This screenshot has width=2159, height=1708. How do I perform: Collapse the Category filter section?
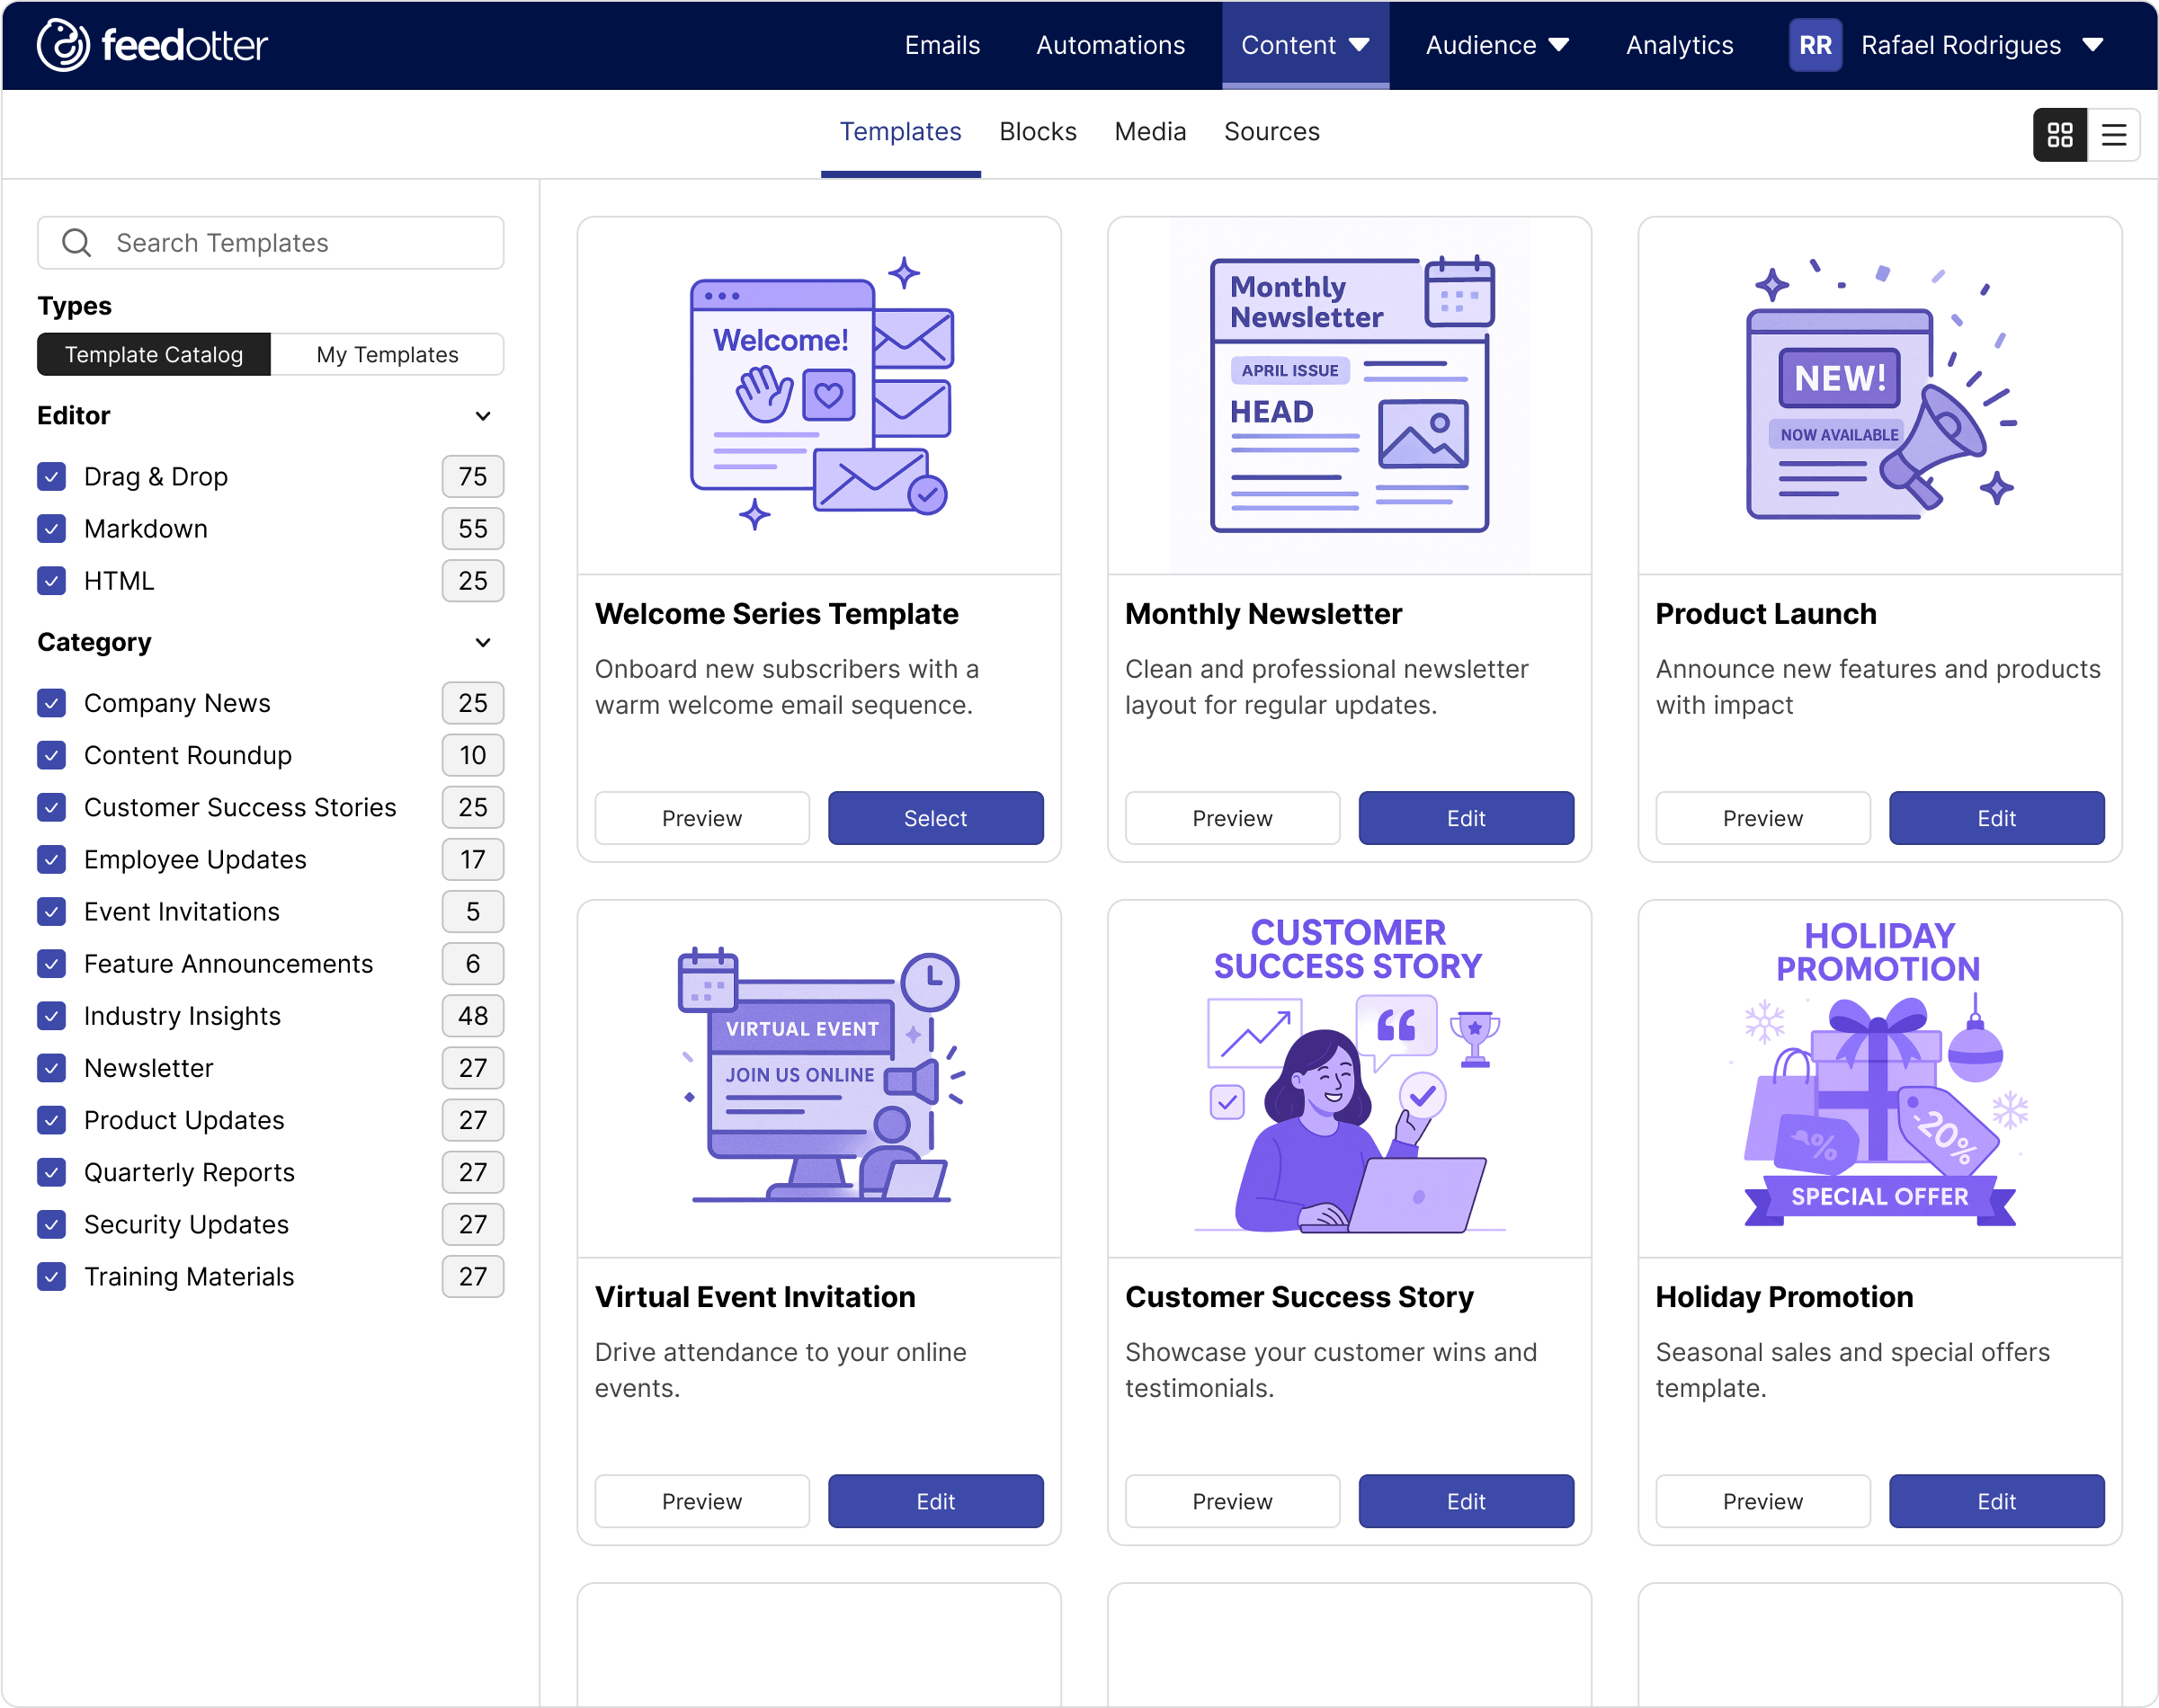pos(483,642)
